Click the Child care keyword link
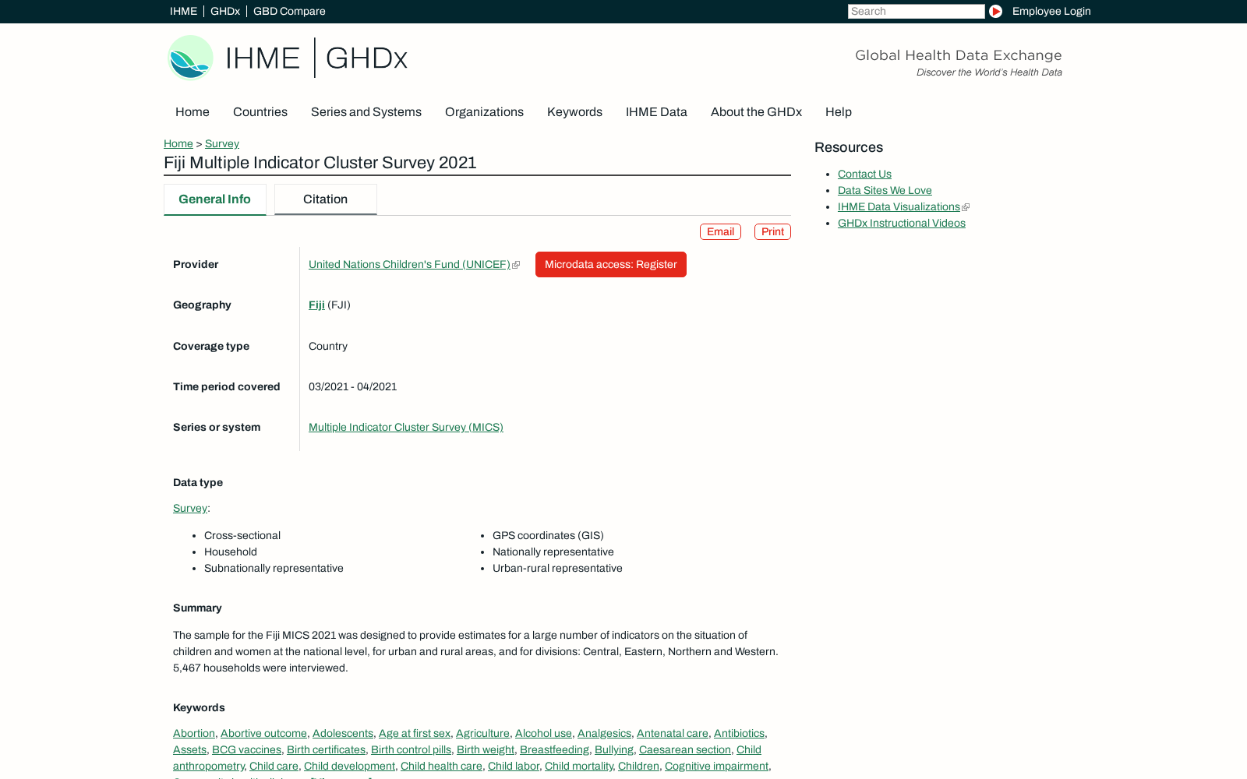 pyautogui.click(x=274, y=766)
